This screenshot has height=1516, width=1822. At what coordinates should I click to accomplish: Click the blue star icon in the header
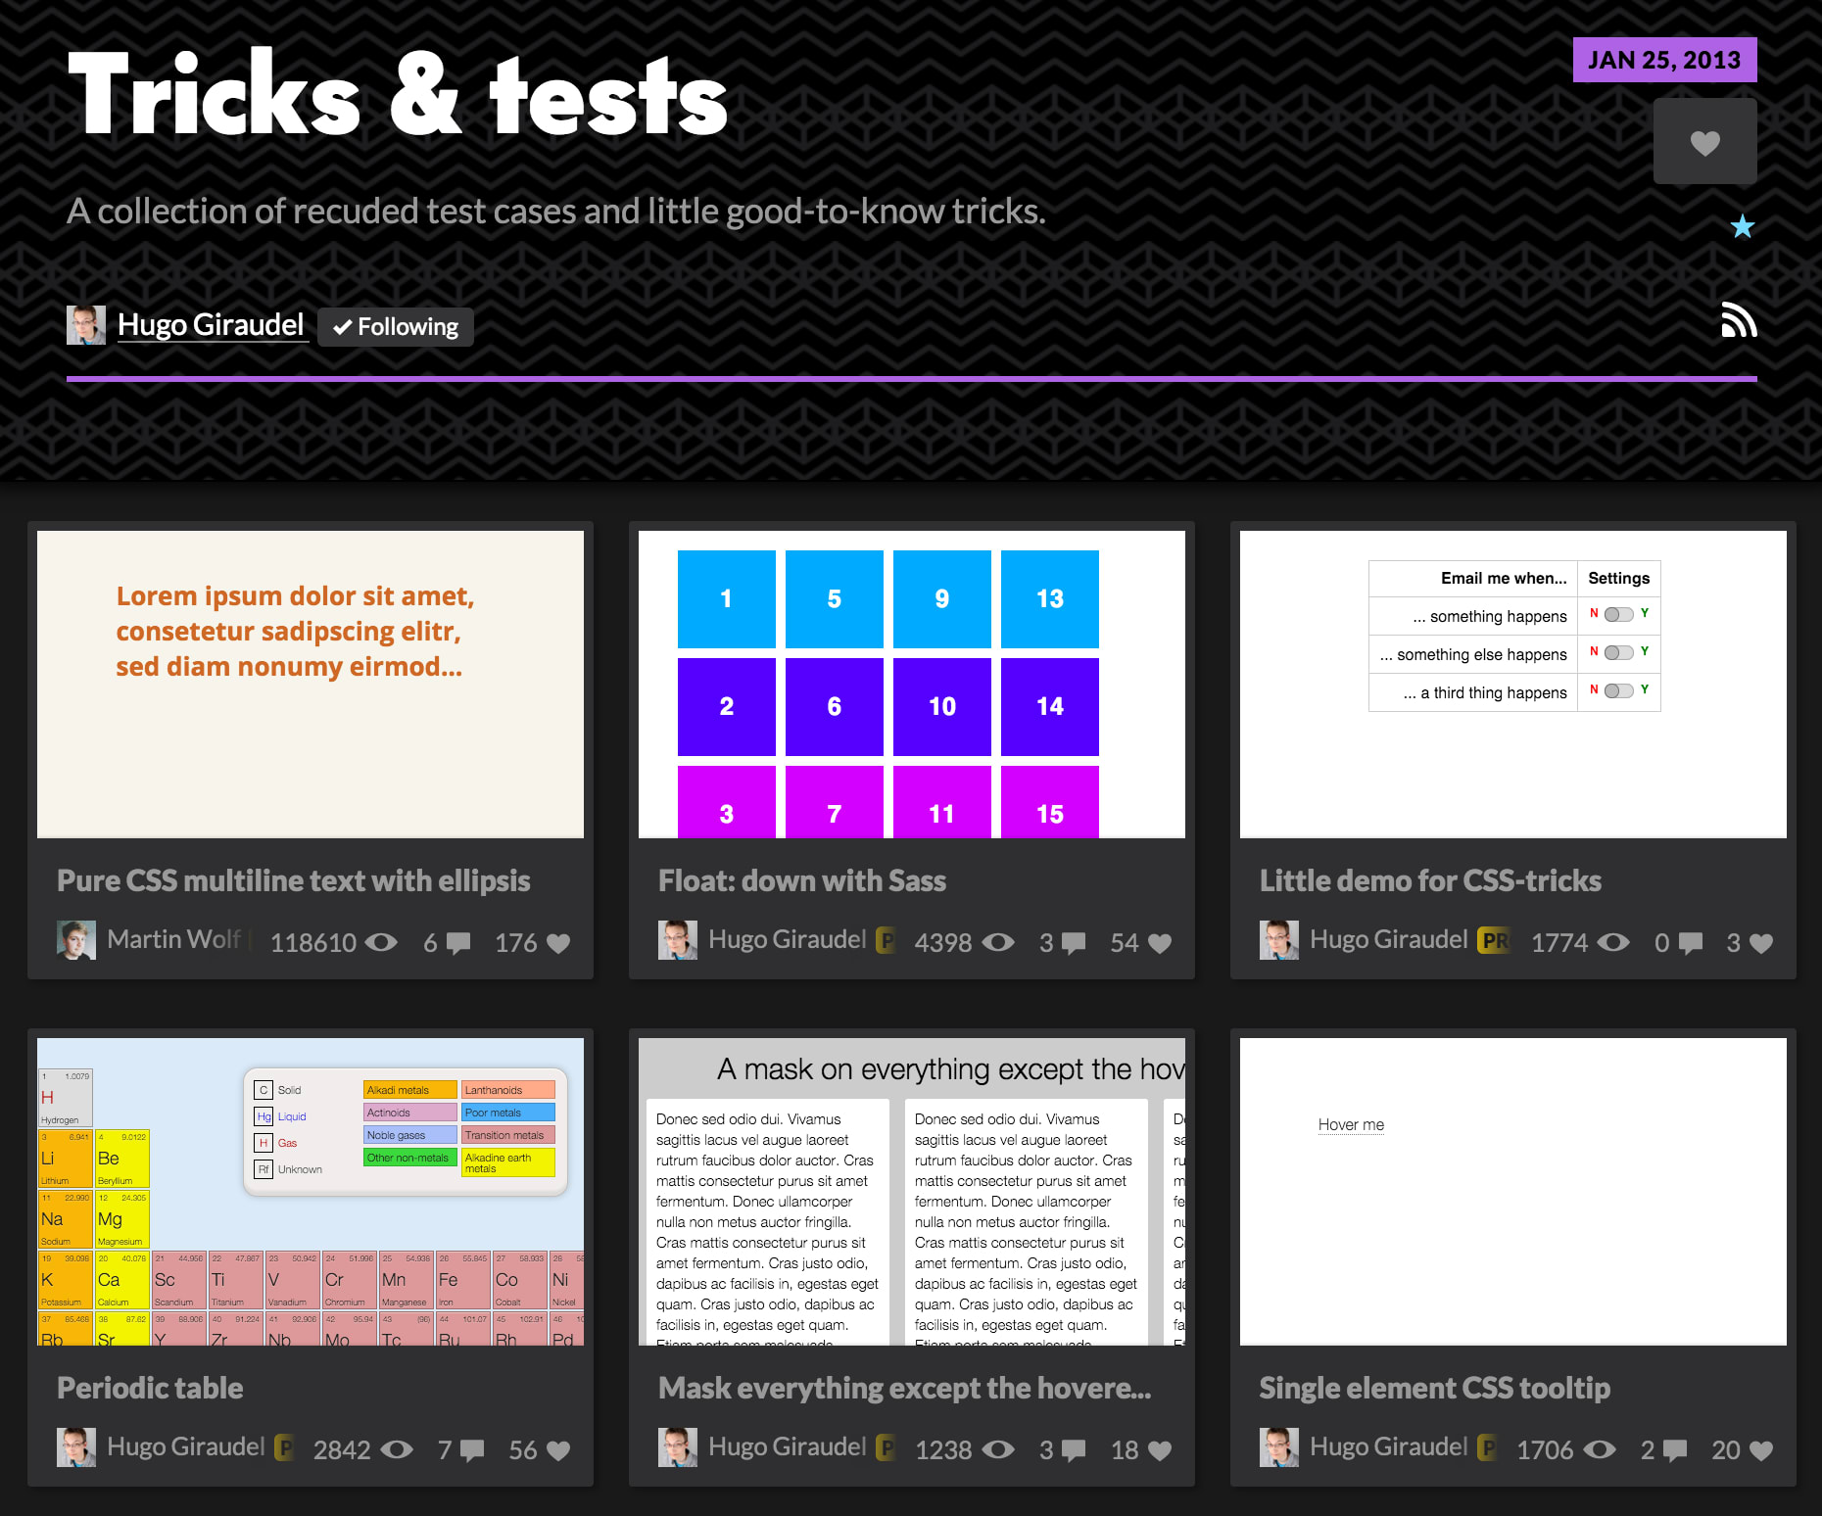coord(1741,226)
